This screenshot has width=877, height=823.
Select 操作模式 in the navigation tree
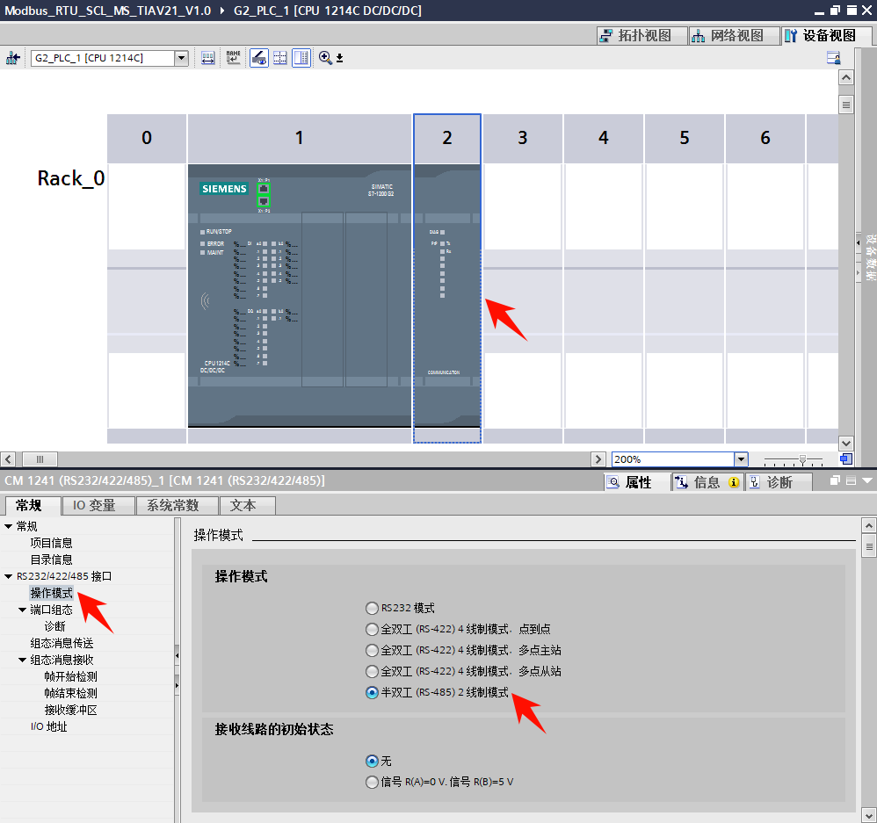coord(52,593)
